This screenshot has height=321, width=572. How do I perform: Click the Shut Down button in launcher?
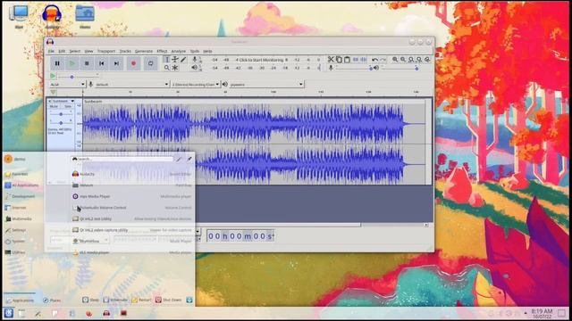(x=169, y=300)
